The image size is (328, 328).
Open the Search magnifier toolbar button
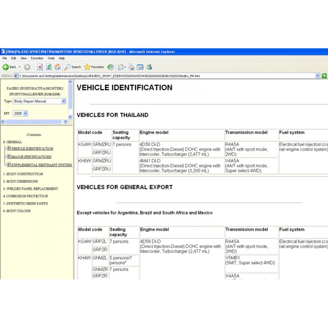[x=72, y=67]
